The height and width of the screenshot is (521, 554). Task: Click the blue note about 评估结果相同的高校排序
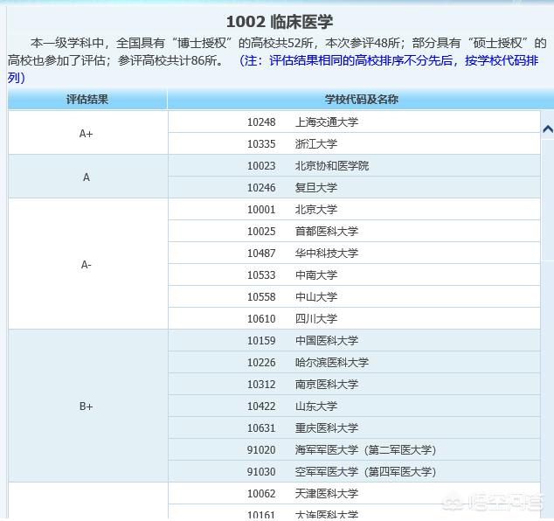click(274, 69)
